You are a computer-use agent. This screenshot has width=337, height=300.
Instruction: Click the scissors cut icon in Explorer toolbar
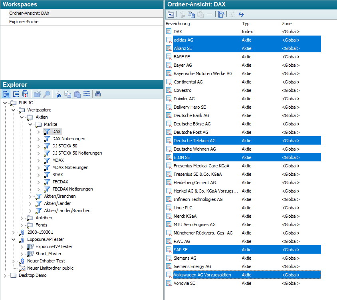click(x=58, y=94)
